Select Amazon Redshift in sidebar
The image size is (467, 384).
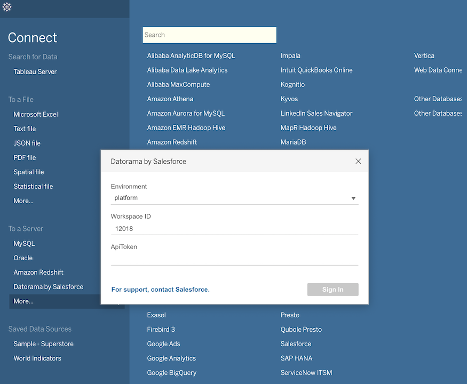38,273
